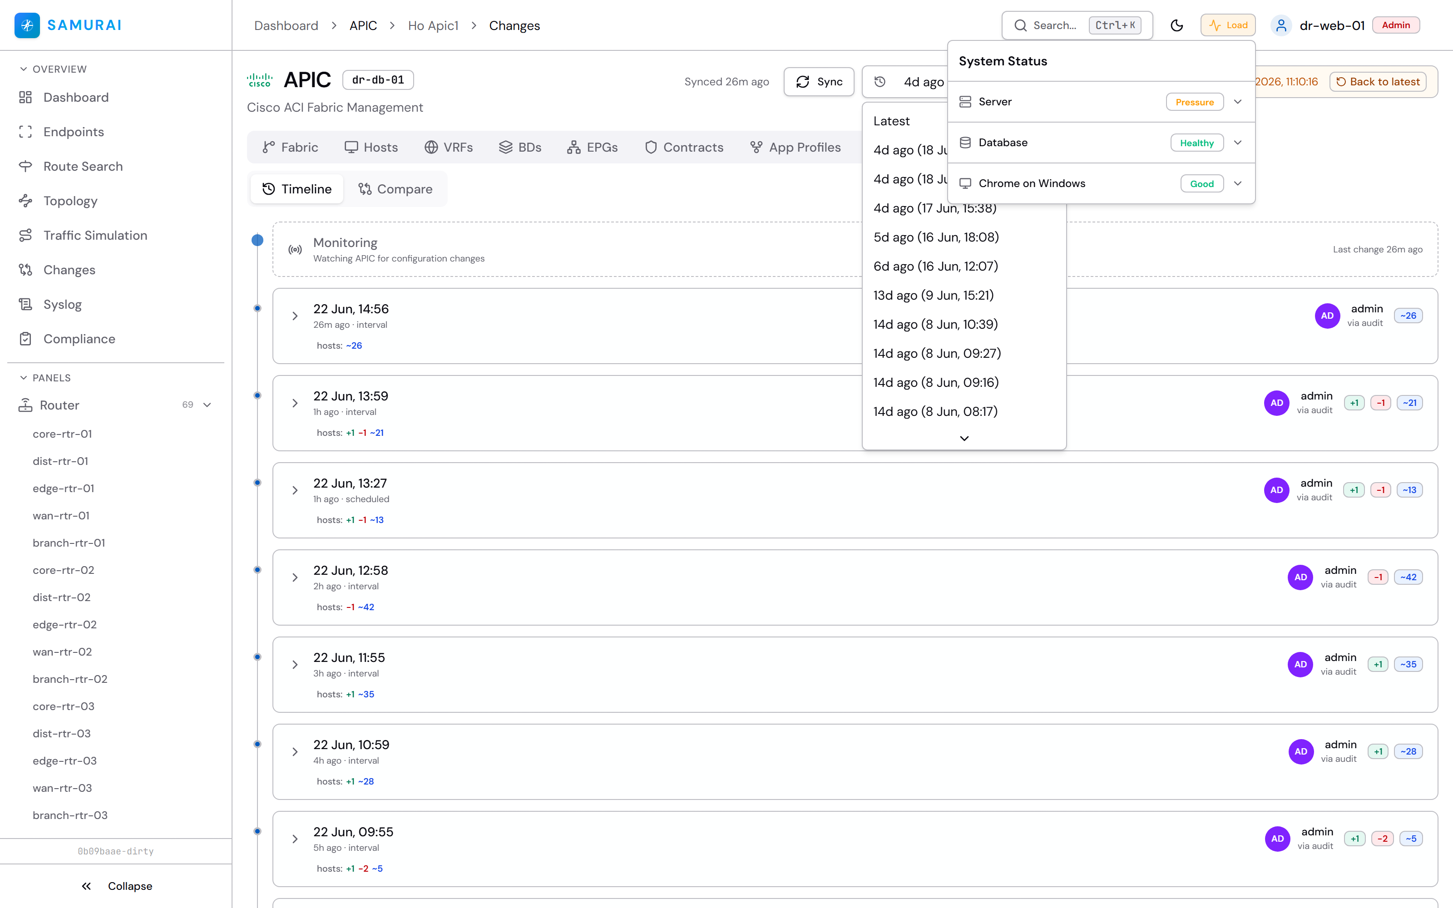Click the Compliance clipboard icon
The image size is (1453, 908).
pyautogui.click(x=25, y=339)
